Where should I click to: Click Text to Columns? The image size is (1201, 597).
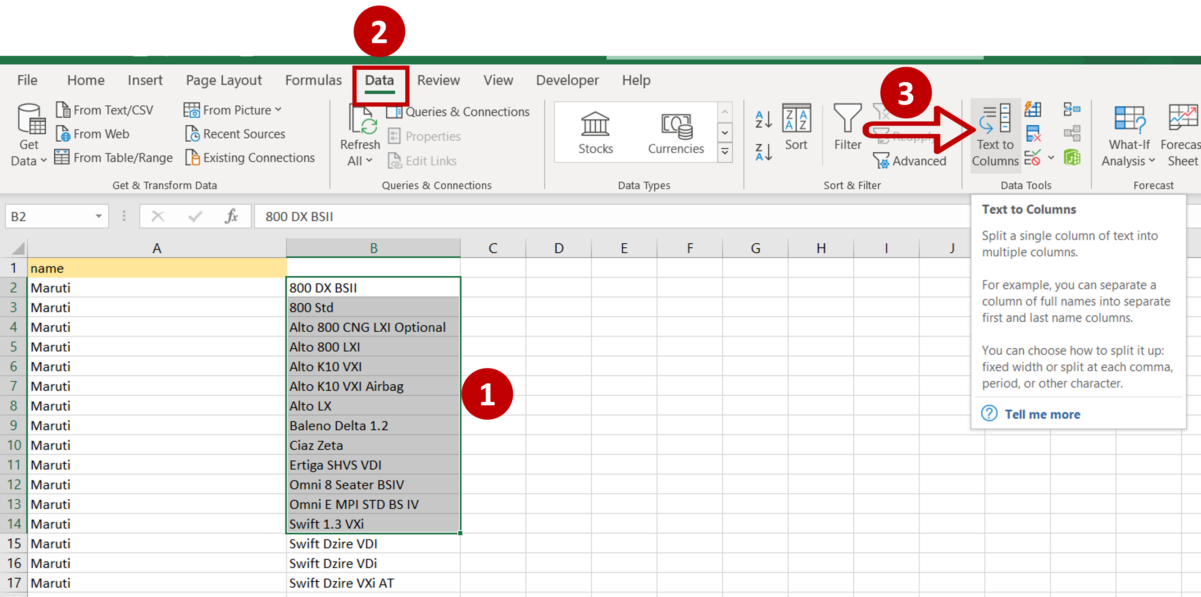click(x=995, y=135)
